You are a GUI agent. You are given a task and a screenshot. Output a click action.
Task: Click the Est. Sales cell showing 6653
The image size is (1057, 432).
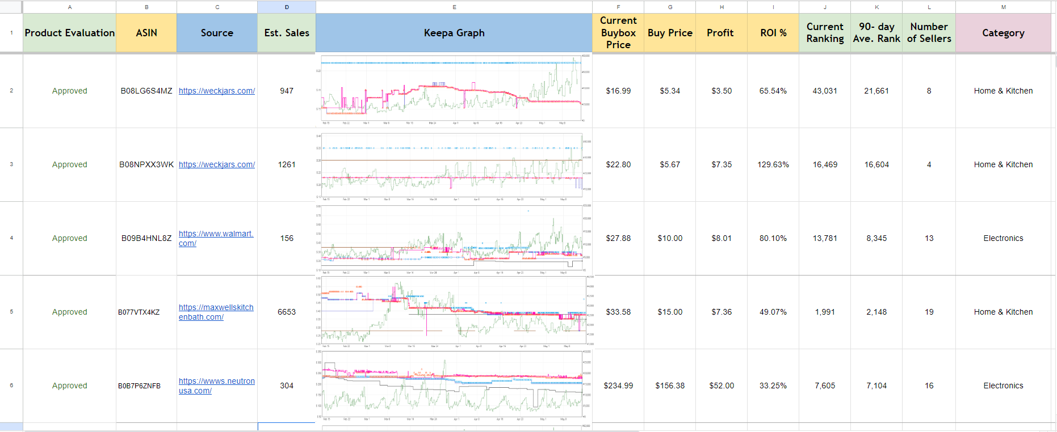click(x=287, y=312)
